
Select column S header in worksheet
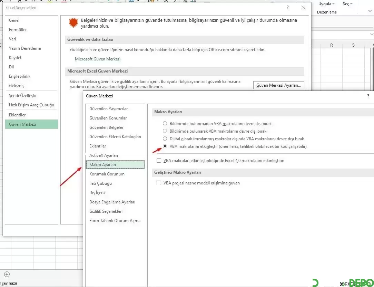coord(353,45)
